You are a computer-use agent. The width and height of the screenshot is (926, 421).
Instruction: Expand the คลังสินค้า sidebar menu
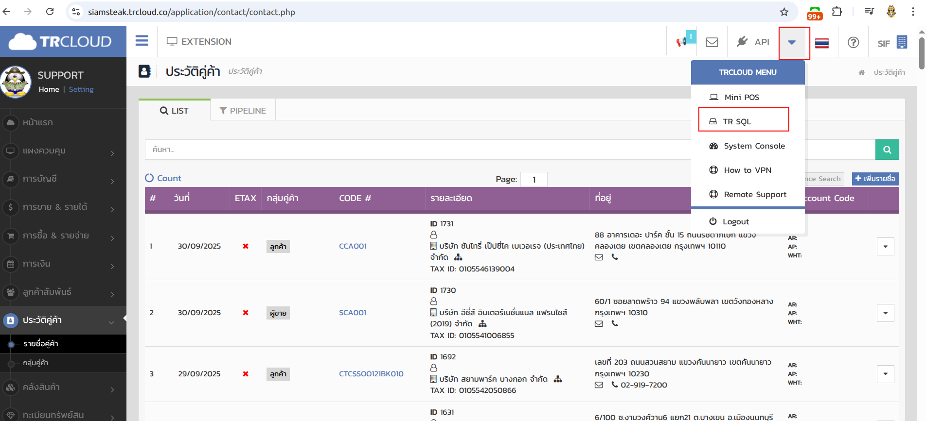(63, 387)
